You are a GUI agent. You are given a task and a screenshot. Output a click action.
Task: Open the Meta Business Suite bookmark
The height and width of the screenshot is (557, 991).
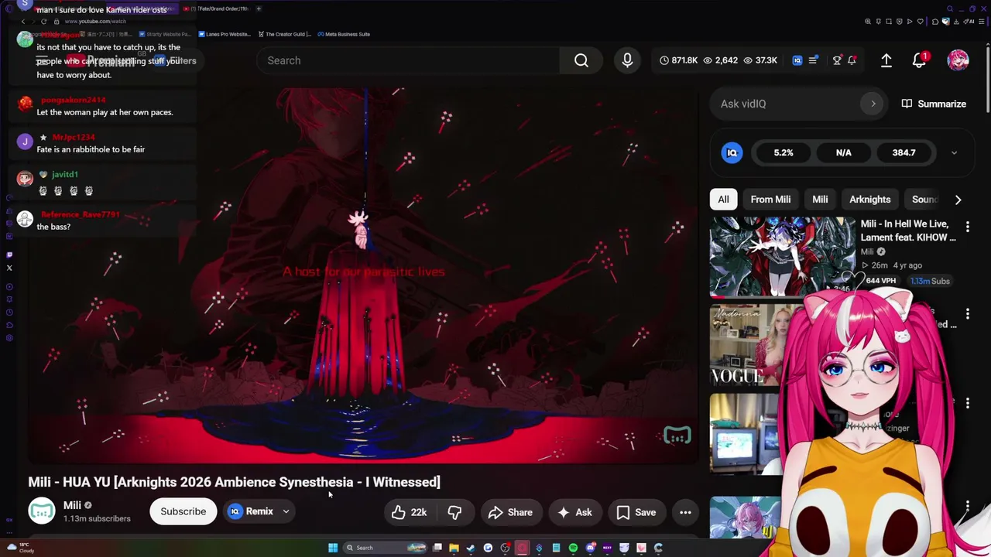click(x=343, y=34)
